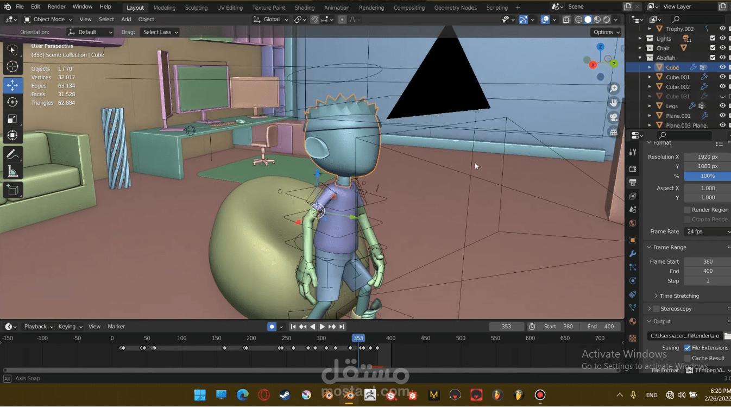This screenshot has height=407, width=731.
Task: Uncheck the Chair collection checkbox
Action: [x=713, y=48]
